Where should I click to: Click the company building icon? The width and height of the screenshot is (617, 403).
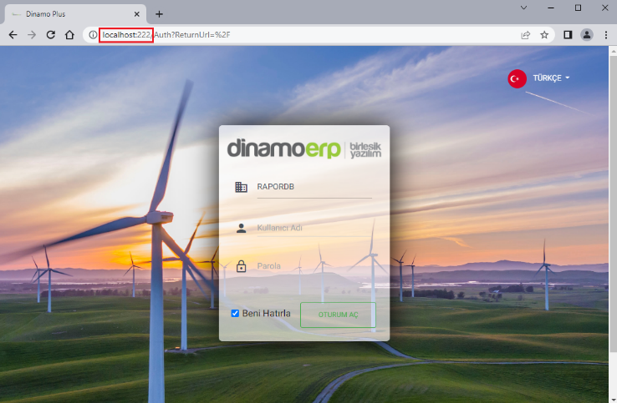[x=242, y=187]
